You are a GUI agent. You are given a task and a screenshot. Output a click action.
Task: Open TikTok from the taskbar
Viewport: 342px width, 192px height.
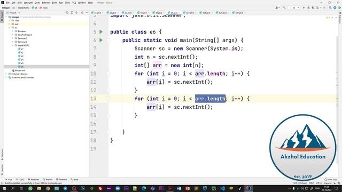pyautogui.click(x=240, y=188)
